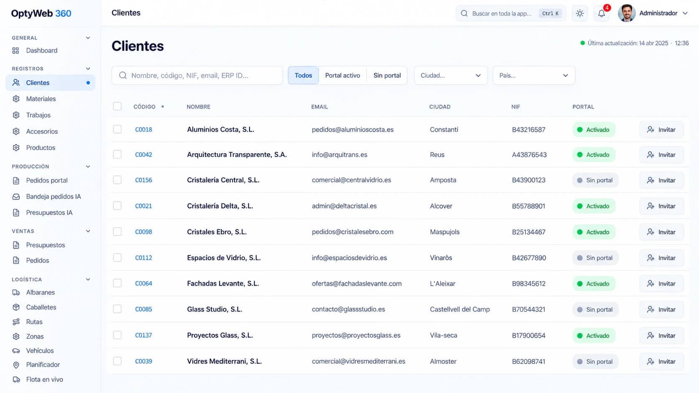This screenshot has width=699, height=393.
Task: Click Invitar for Espacios de Vidrio, S.L.
Action: pyautogui.click(x=661, y=258)
